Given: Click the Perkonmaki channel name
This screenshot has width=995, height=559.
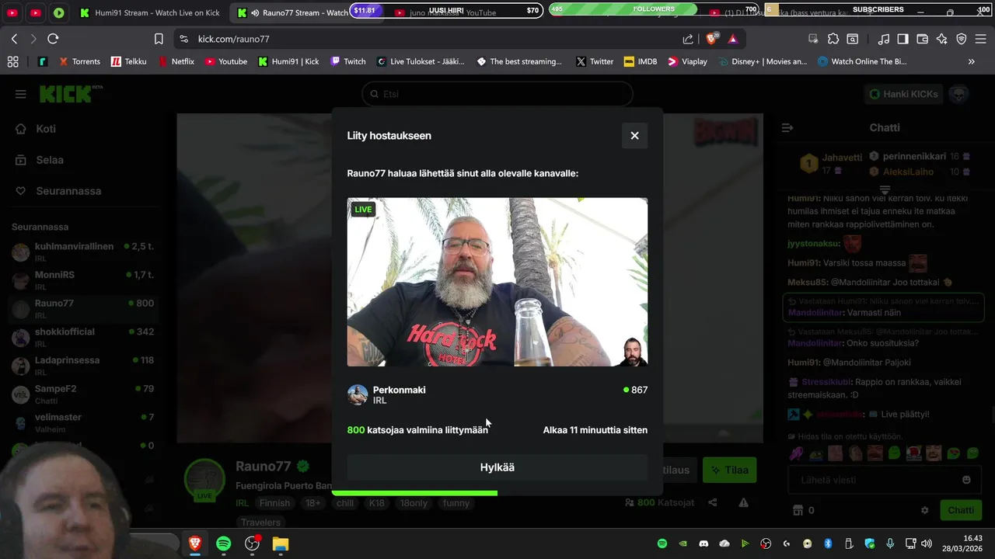Looking at the screenshot, I should click(x=399, y=390).
